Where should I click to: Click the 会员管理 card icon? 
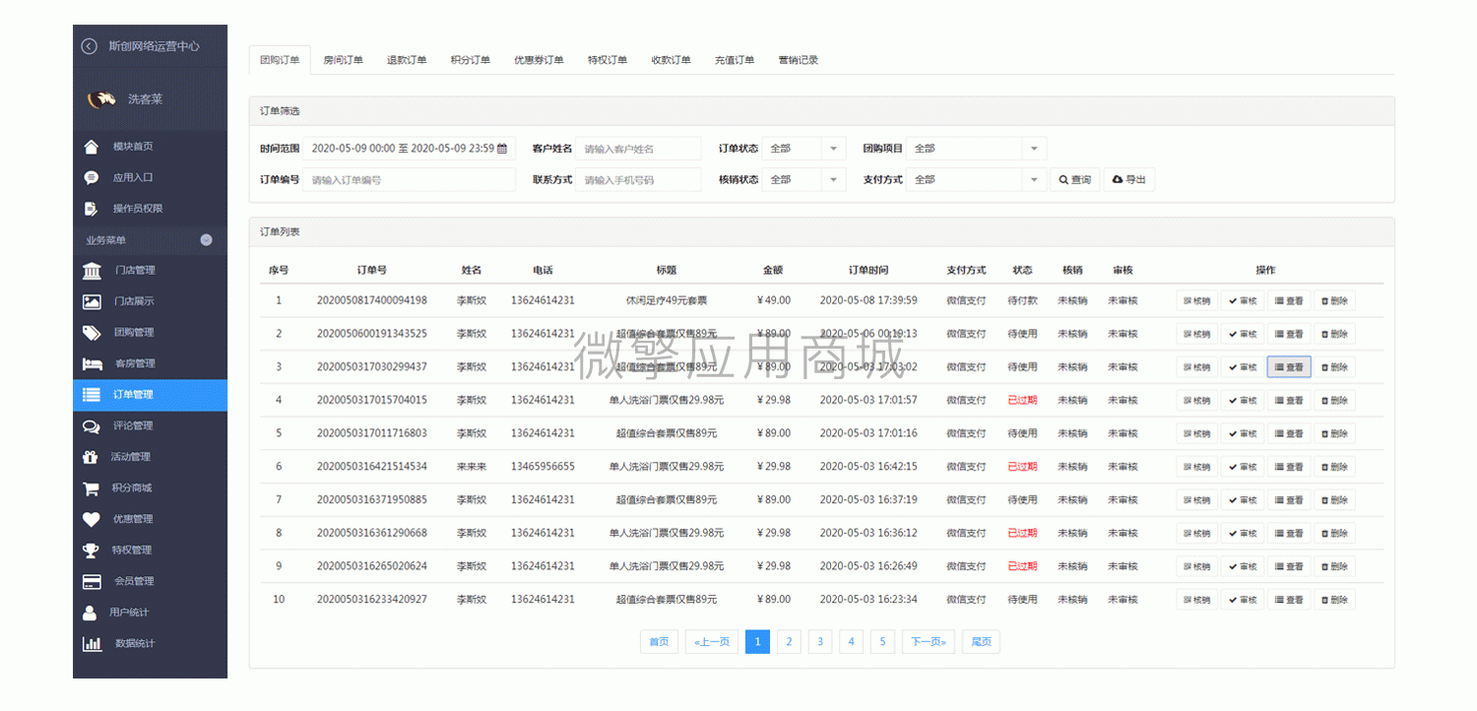point(92,581)
